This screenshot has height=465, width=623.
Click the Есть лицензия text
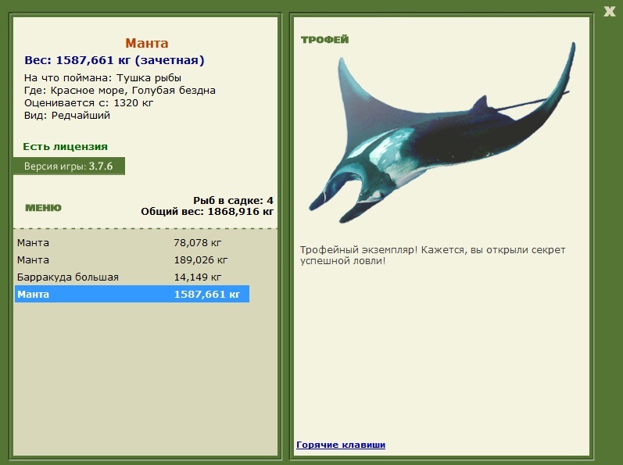pos(65,146)
